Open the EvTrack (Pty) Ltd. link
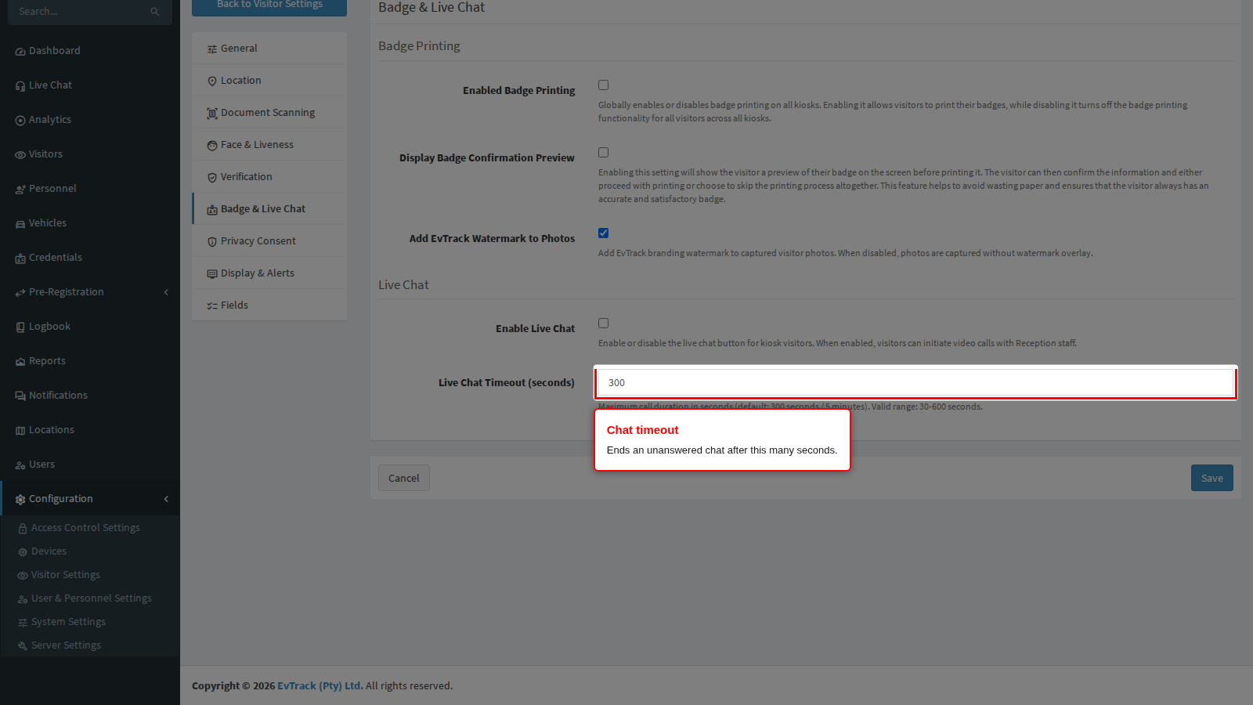Viewport: 1253px width, 705px height. click(x=320, y=685)
